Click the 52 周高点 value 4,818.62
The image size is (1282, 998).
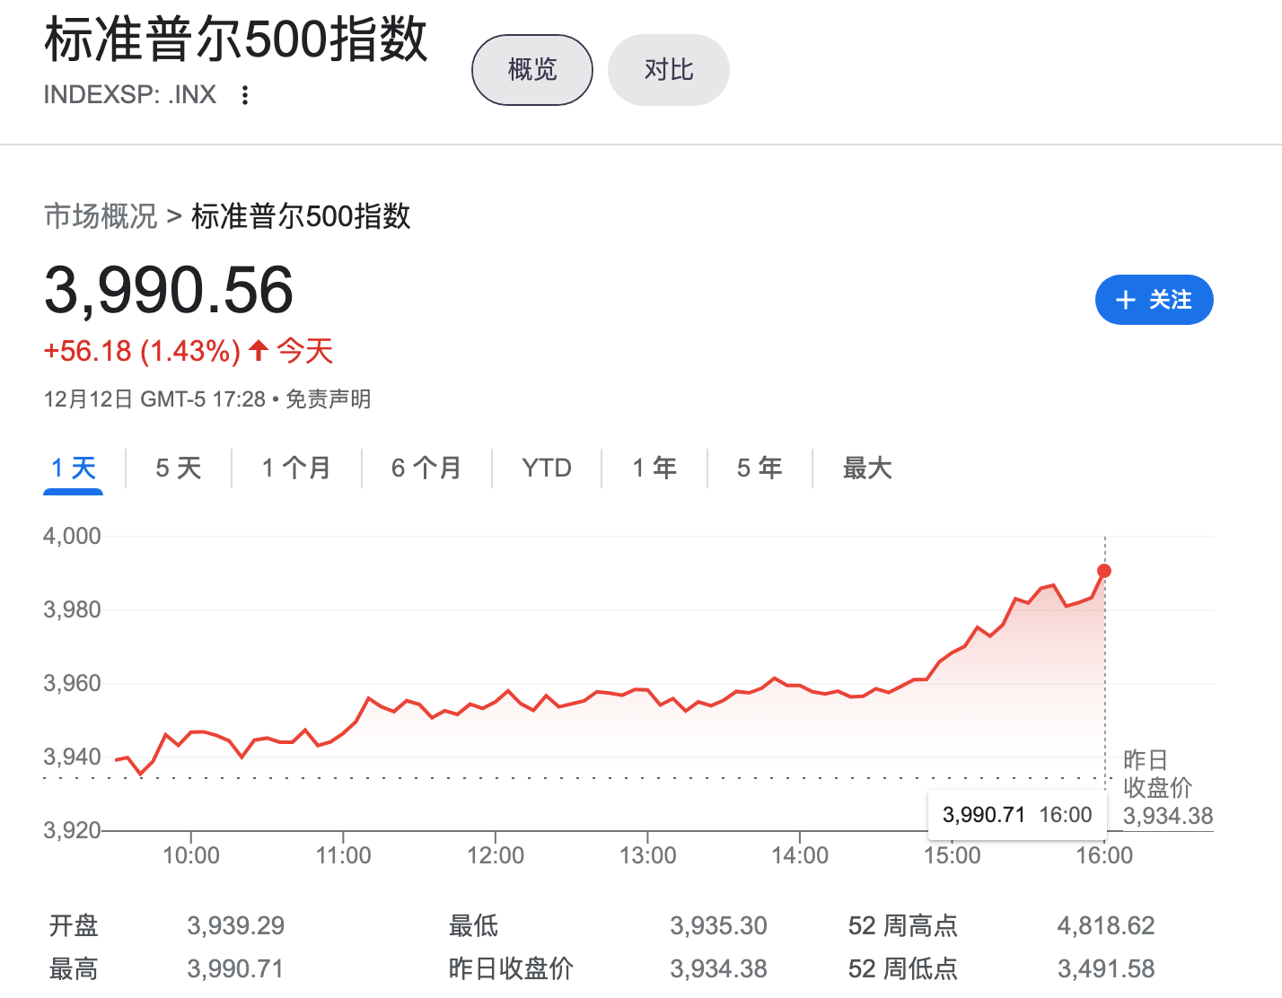click(1106, 925)
